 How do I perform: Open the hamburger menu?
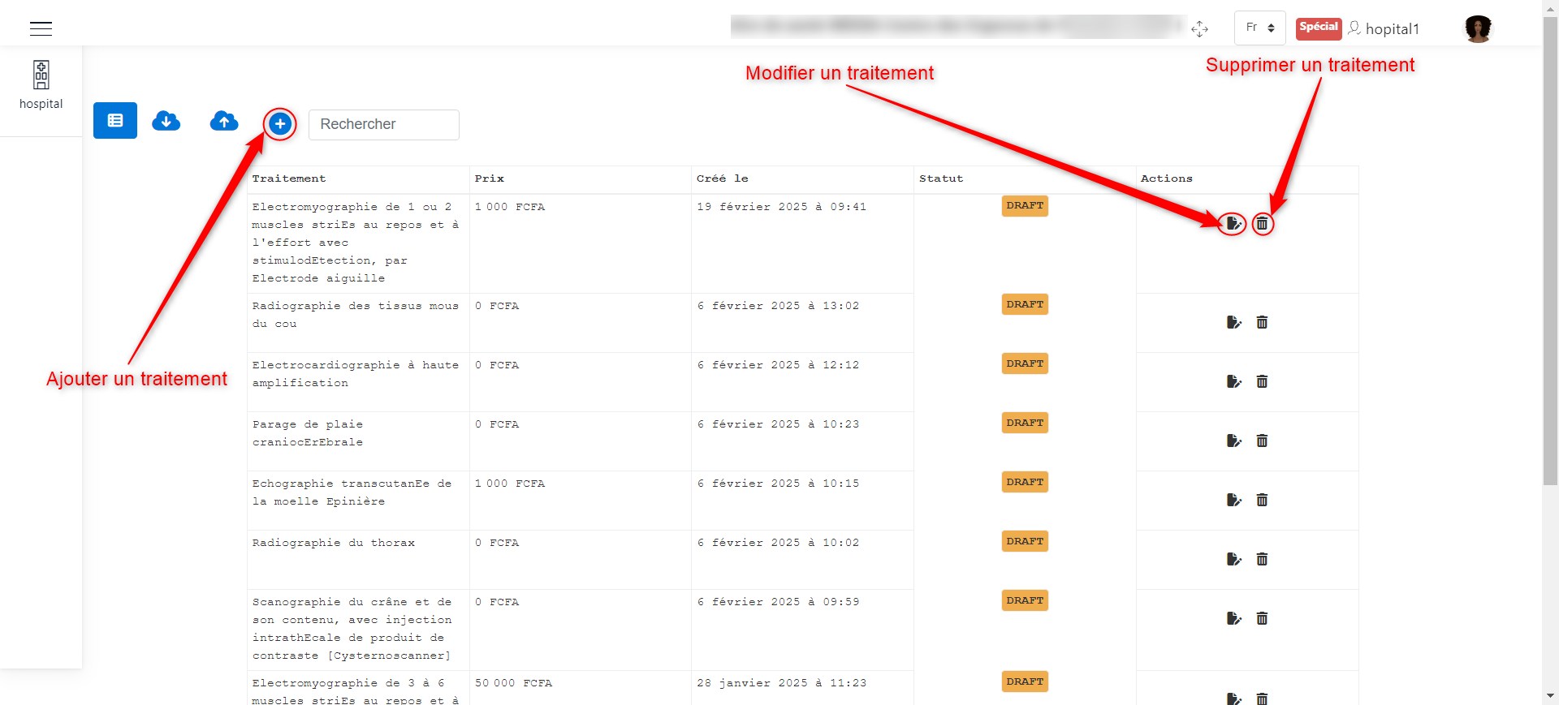[41, 28]
